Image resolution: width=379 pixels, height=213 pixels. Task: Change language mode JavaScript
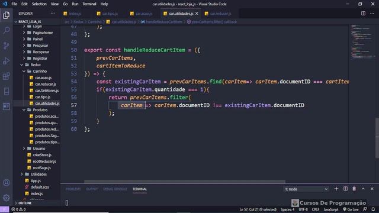(x=331, y=209)
